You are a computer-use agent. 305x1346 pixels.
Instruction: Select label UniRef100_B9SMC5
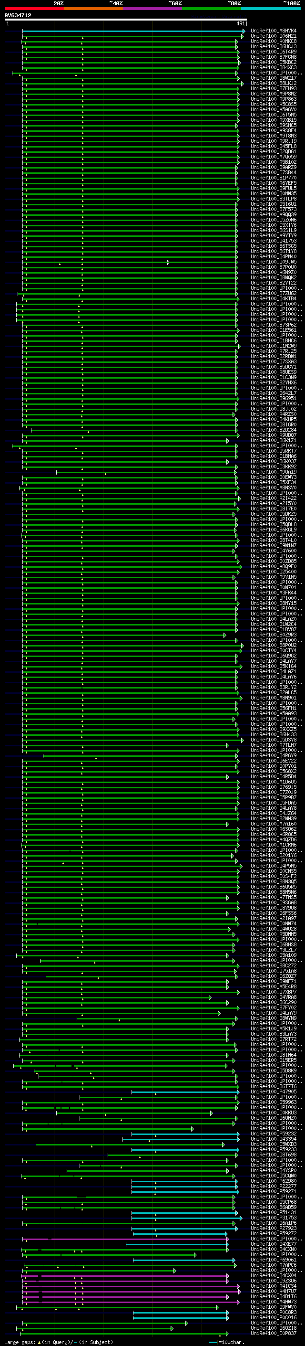click(x=273, y=126)
